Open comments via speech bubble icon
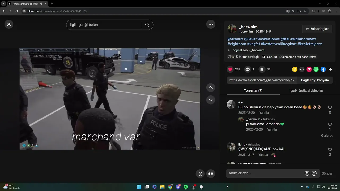340x191 pixels. pos(248,69)
